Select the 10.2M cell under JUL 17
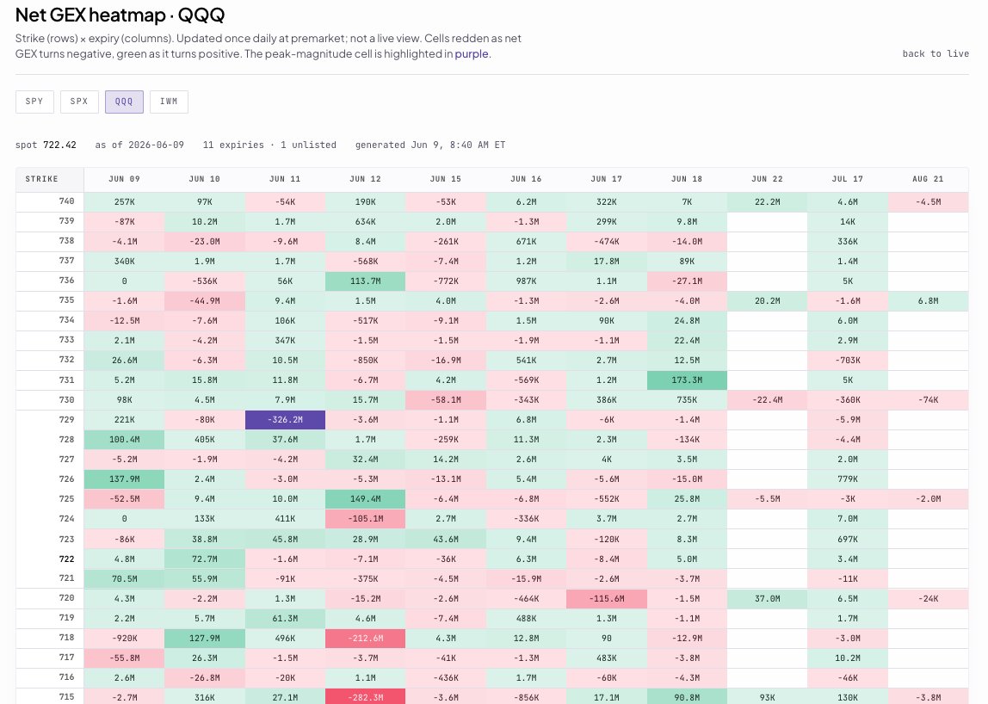This screenshot has width=988, height=704. click(x=848, y=658)
